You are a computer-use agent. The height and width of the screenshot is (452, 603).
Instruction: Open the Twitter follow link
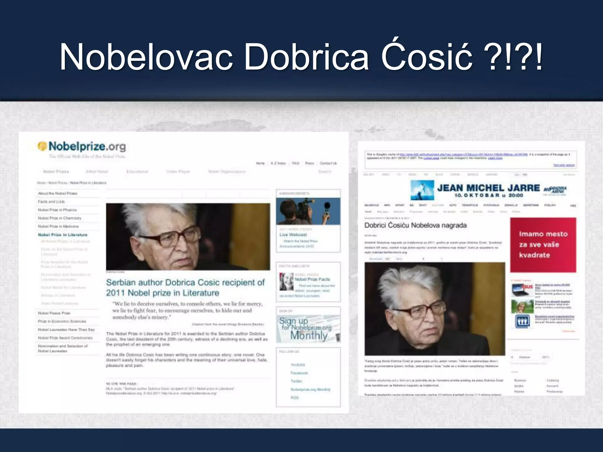296,381
